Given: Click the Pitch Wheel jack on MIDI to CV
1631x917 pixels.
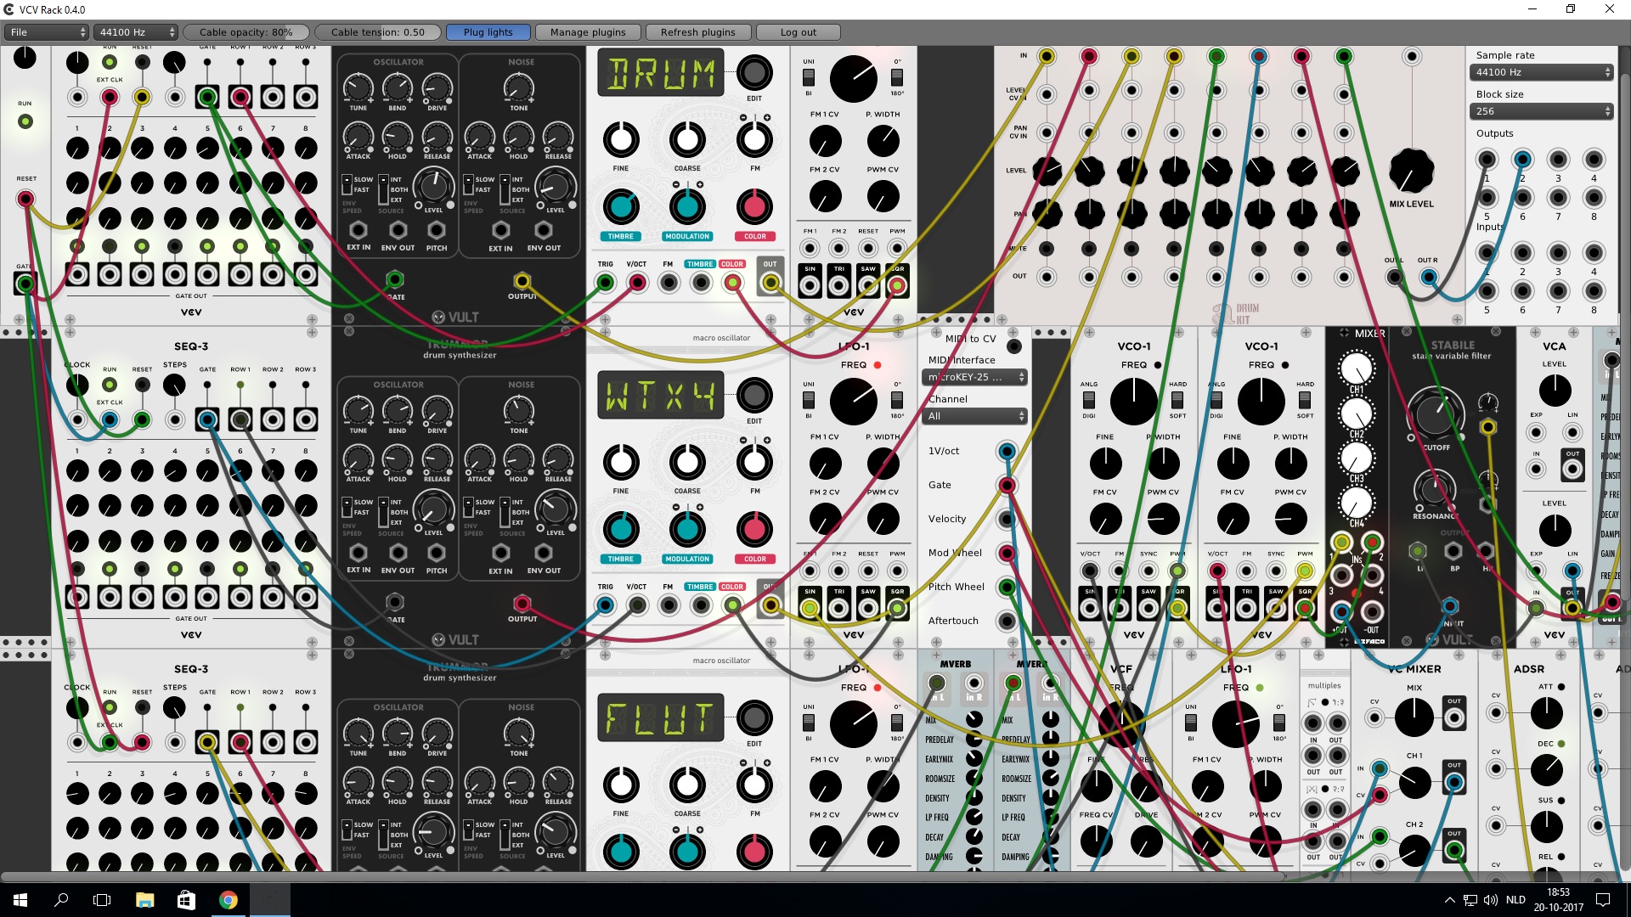Looking at the screenshot, I should [1007, 587].
